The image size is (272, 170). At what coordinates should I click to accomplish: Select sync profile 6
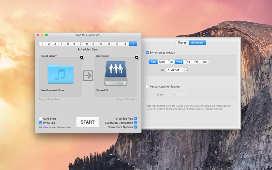[74, 44]
